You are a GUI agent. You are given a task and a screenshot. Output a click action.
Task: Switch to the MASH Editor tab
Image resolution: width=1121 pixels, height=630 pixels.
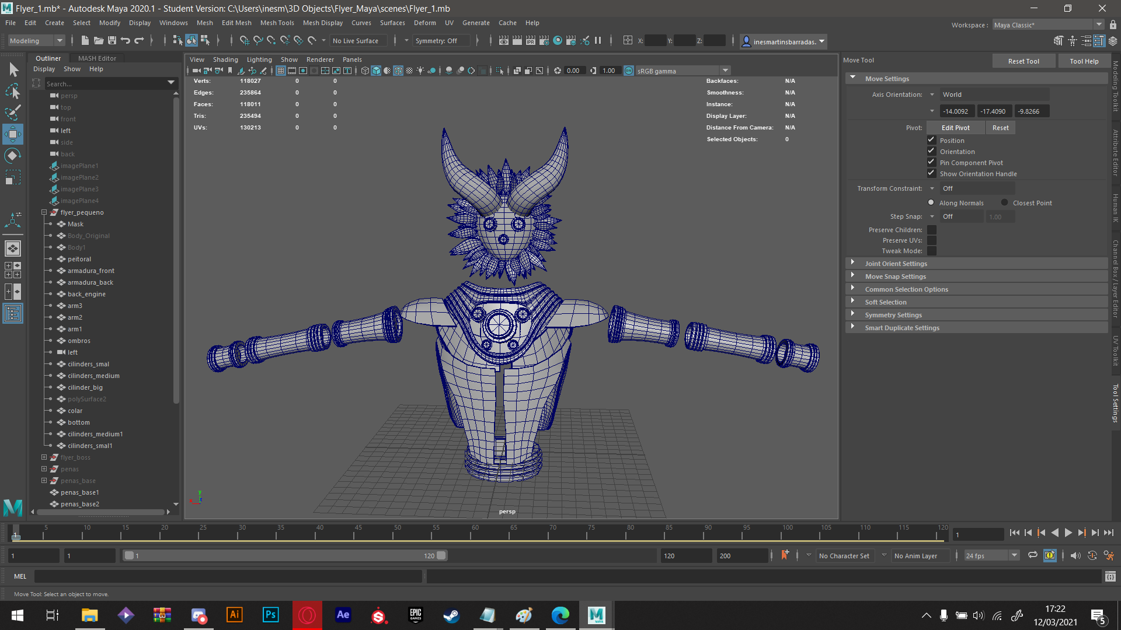pos(97,58)
